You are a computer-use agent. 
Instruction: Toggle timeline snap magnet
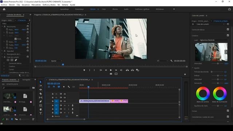(x=54, y=87)
